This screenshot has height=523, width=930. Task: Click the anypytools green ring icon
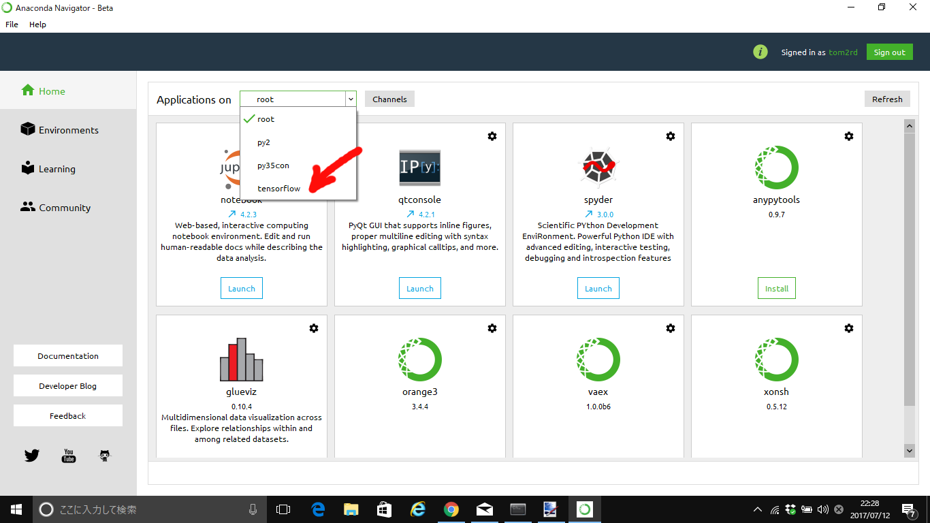click(777, 168)
